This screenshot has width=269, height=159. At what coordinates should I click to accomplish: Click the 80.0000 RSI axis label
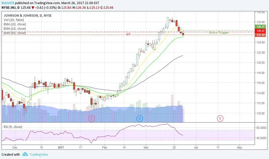pos(261,128)
